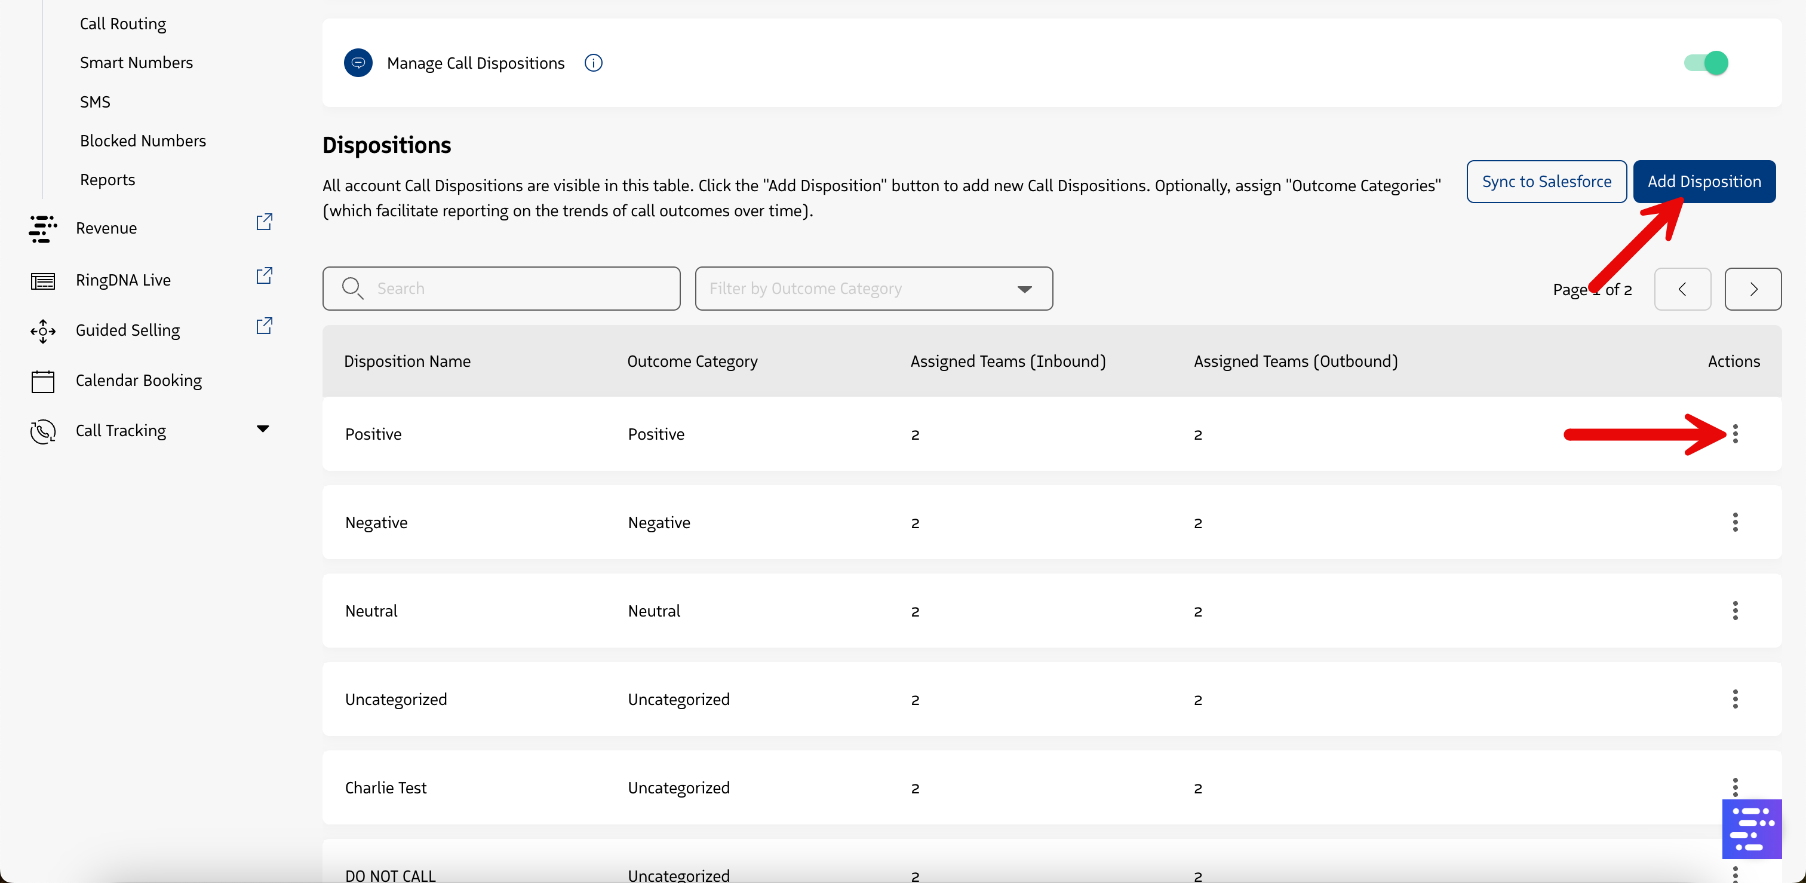Click Add Disposition button

(1704, 182)
